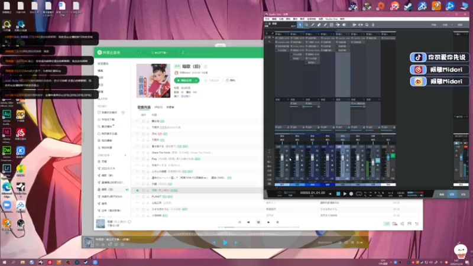Screen dimensions: 473x266
Task: Return to zero in Studio One transport
Action: (330, 194)
